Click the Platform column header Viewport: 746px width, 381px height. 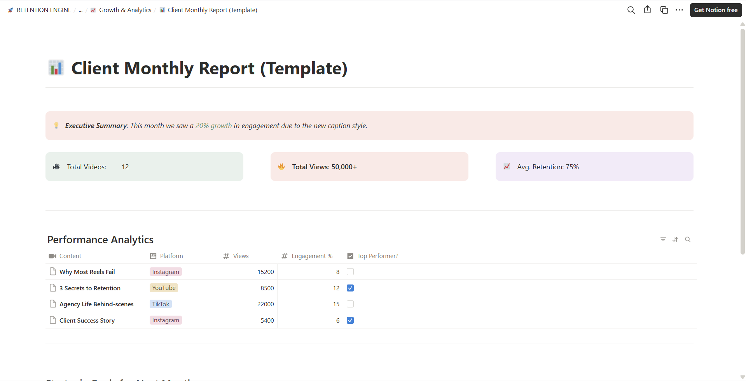click(182, 256)
